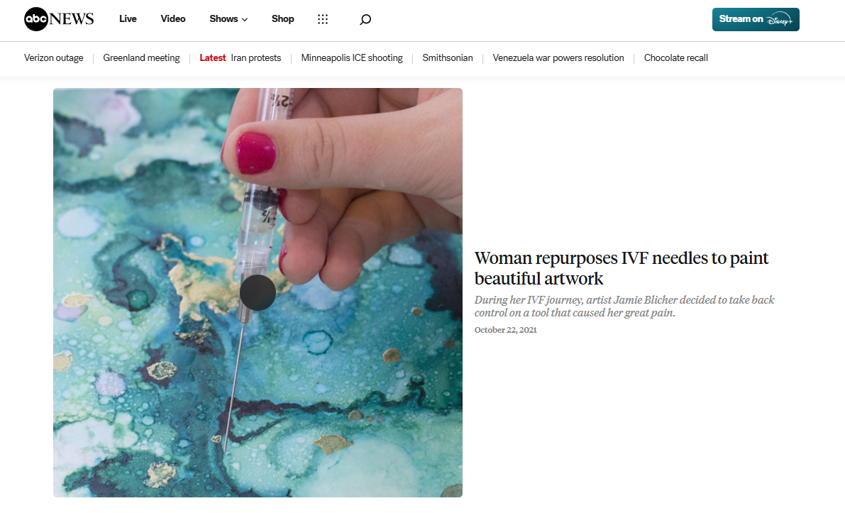Open the IVF needles artwork headline
The image size is (845, 513).
[622, 267]
